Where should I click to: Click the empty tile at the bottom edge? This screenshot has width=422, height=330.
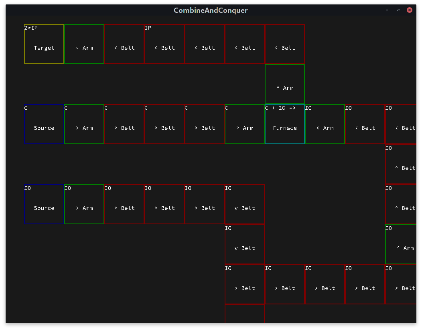245,314
